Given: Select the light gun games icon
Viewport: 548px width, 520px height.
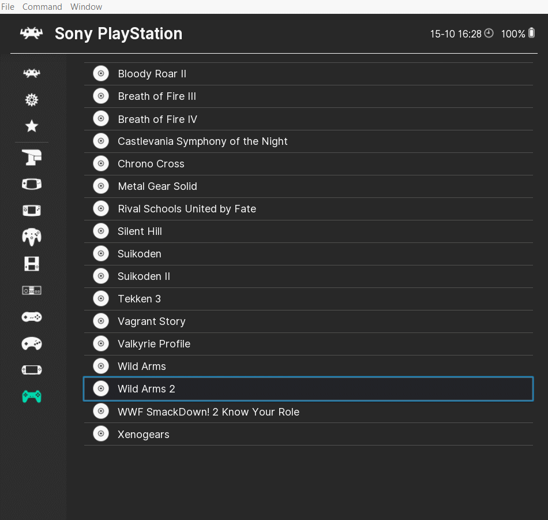Looking at the screenshot, I should [x=31, y=157].
